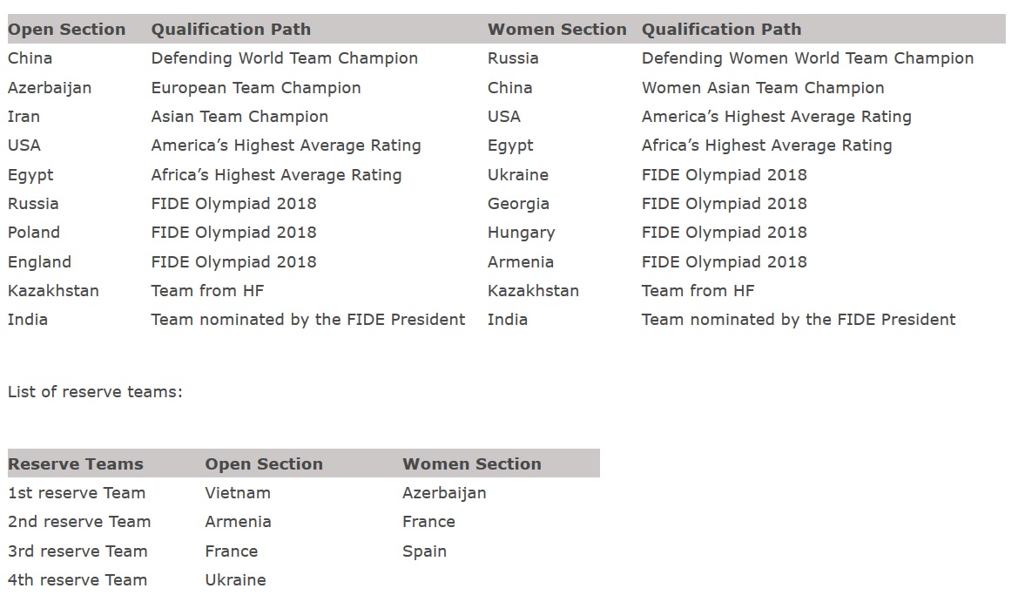Select the 4th reserve Team row label
This screenshot has height=602, width=1018.
click(x=78, y=580)
